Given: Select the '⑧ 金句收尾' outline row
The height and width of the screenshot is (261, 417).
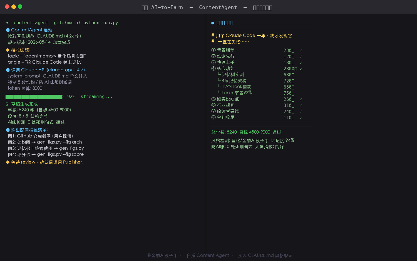Looking at the screenshot, I should 257,117.
